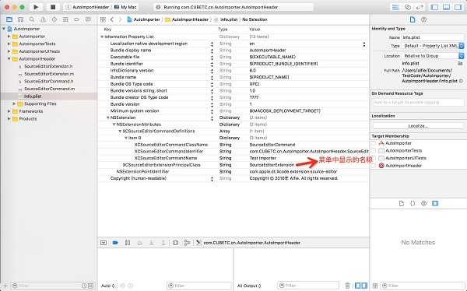The image size is (467, 291).
Task: Collapse the NSExtension dictionary row
Action: pyautogui.click(x=108, y=117)
